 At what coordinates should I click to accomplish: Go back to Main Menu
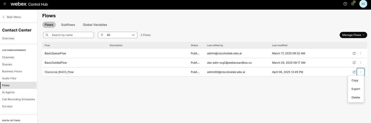(12, 17)
